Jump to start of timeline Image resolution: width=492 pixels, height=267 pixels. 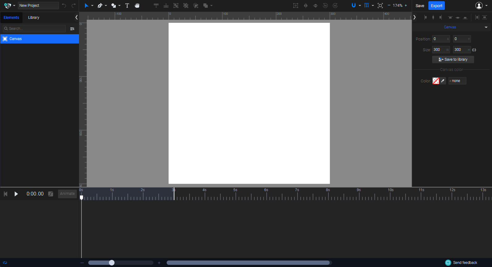coord(6,194)
